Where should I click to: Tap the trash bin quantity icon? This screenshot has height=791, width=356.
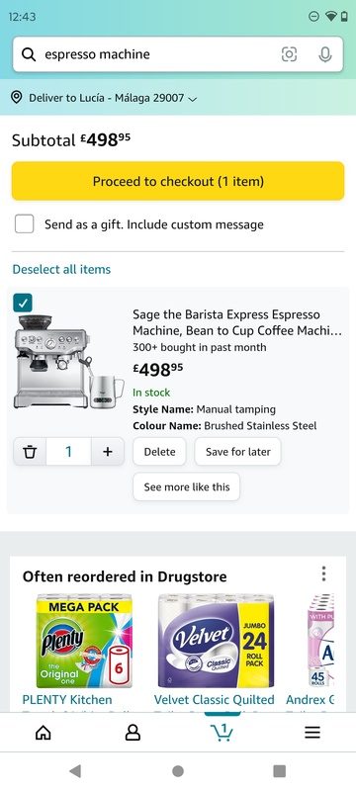(31, 452)
